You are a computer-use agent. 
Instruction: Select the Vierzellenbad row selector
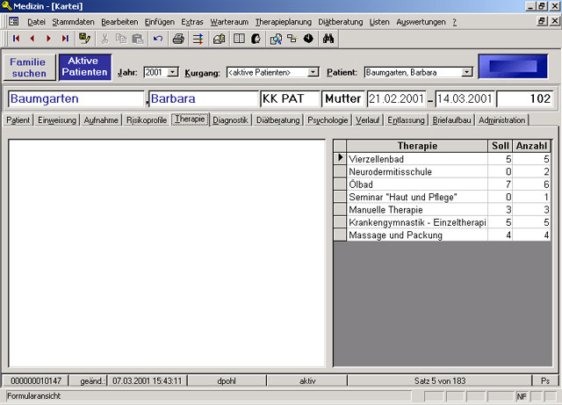pyautogui.click(x=340, y=158)
